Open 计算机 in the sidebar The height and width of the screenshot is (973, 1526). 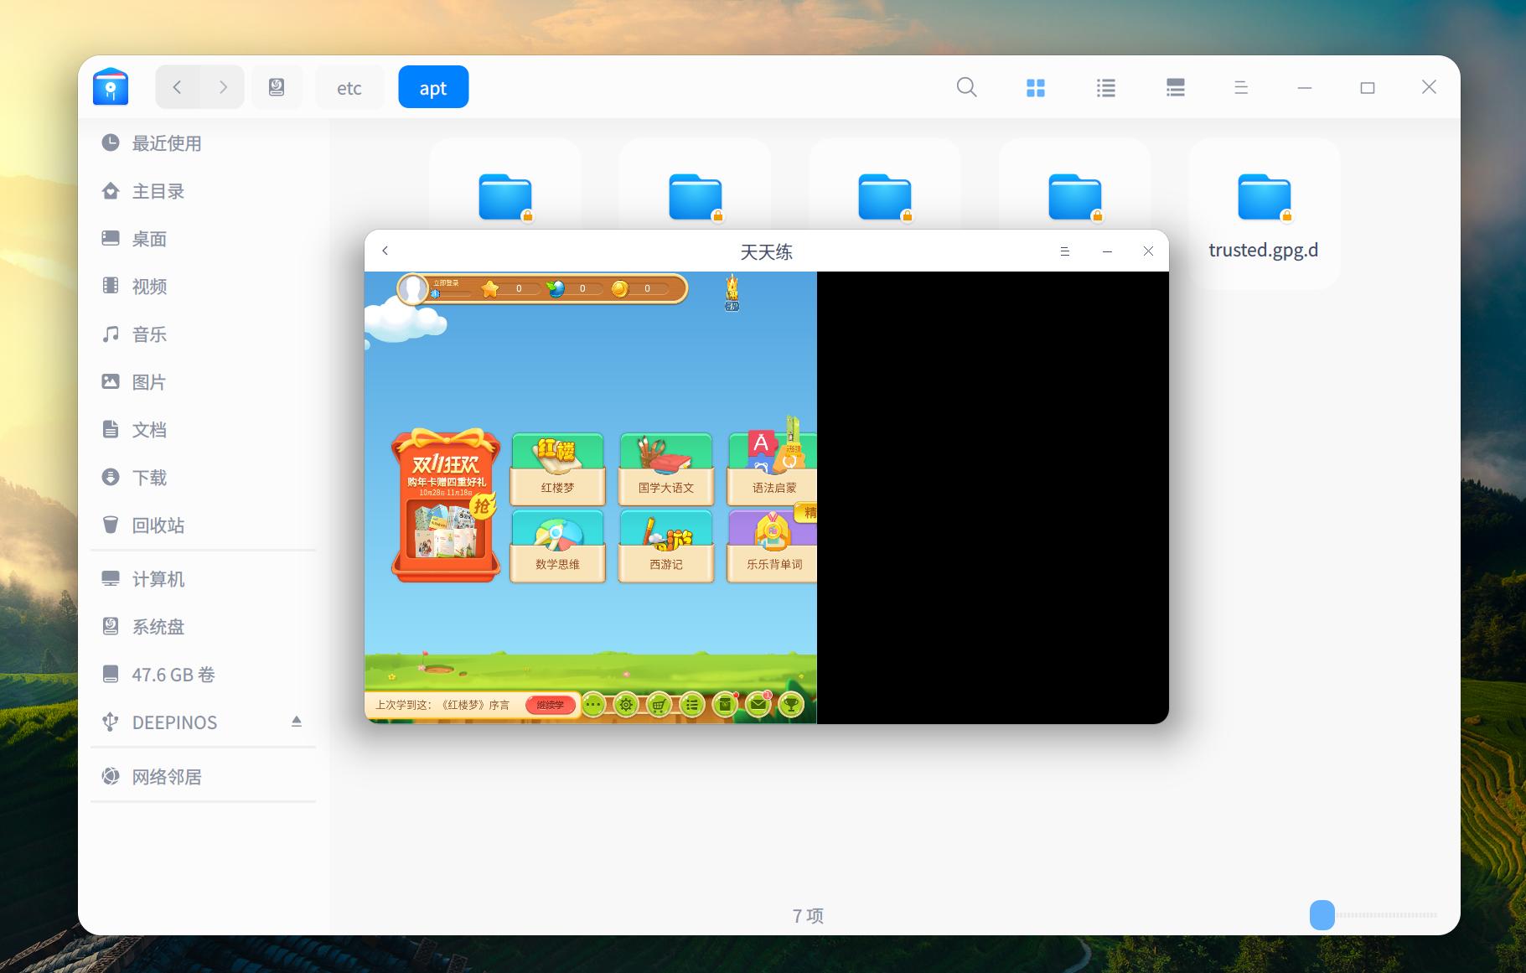[x=203, y=579]
